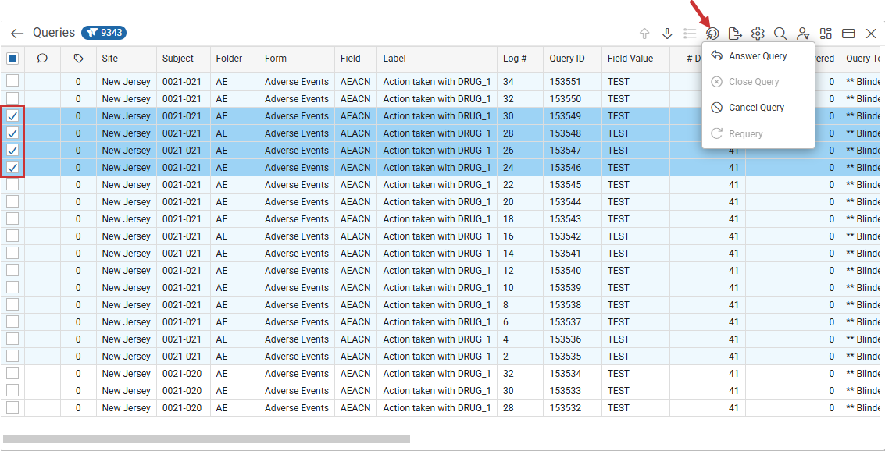The height and width of the screenshot is (451, 885).
Task: Sort by the Log # column header
Action: pyautogui.click(x=520, y=59)
